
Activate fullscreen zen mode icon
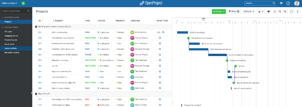click(291, 11)
